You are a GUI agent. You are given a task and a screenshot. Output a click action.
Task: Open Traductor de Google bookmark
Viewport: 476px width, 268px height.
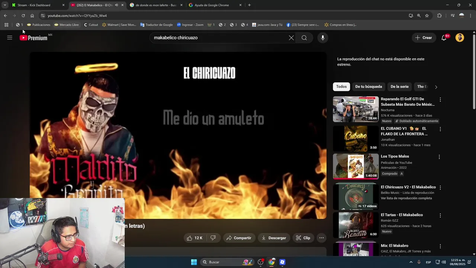[x=157, y=25]
